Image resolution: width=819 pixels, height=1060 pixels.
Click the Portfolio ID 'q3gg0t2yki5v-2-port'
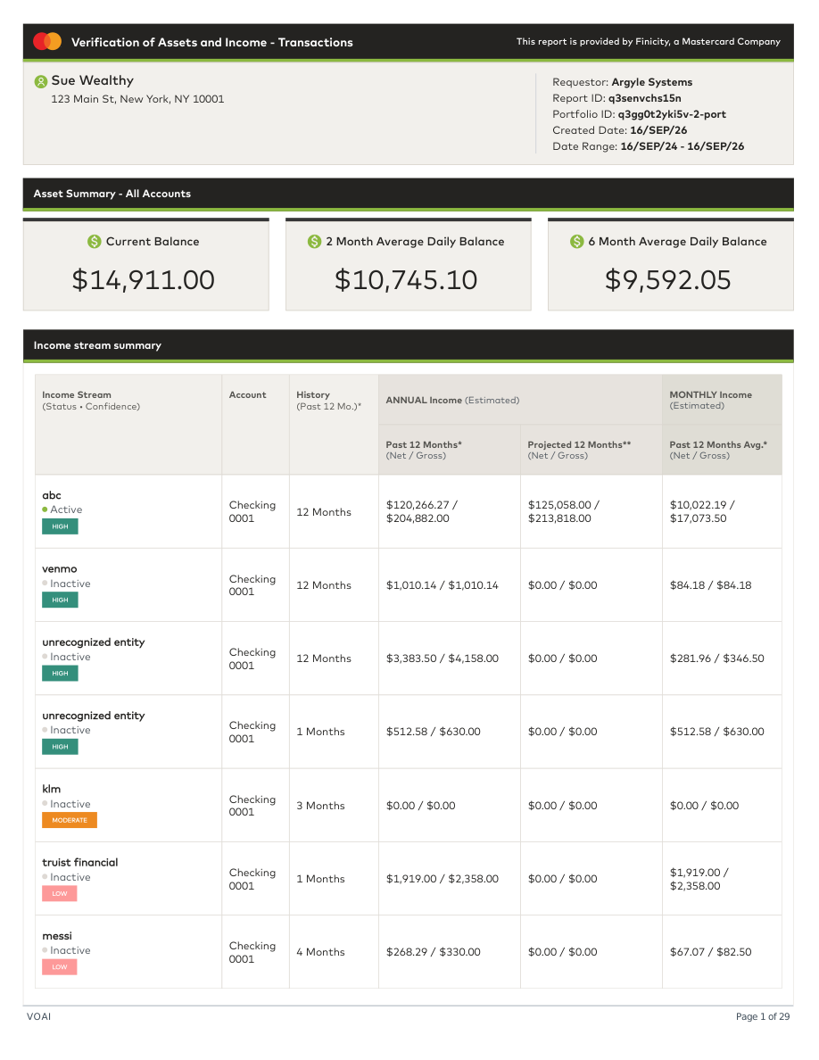coord(672,114)
